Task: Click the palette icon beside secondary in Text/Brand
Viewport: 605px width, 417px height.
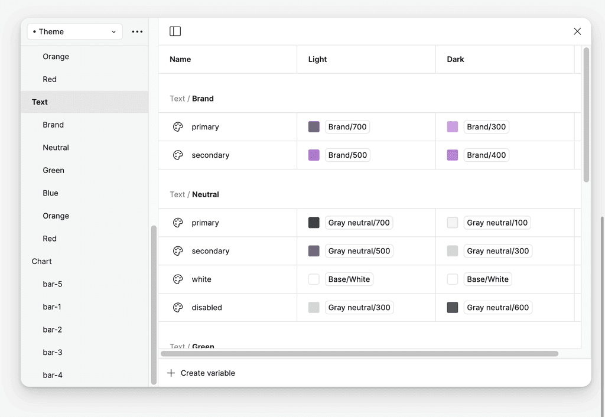Action: coord(178,155)
